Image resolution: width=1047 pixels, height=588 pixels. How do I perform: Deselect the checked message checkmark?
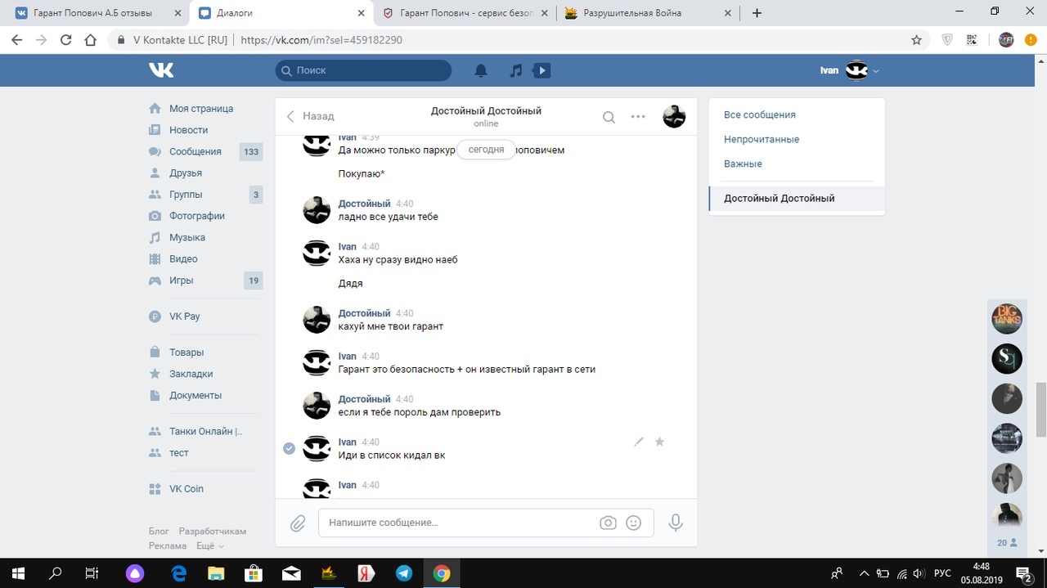coord(289,448)
